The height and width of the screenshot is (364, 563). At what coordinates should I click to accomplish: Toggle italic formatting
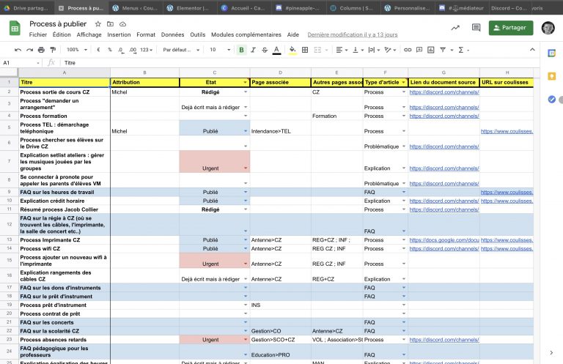point(253,50)
